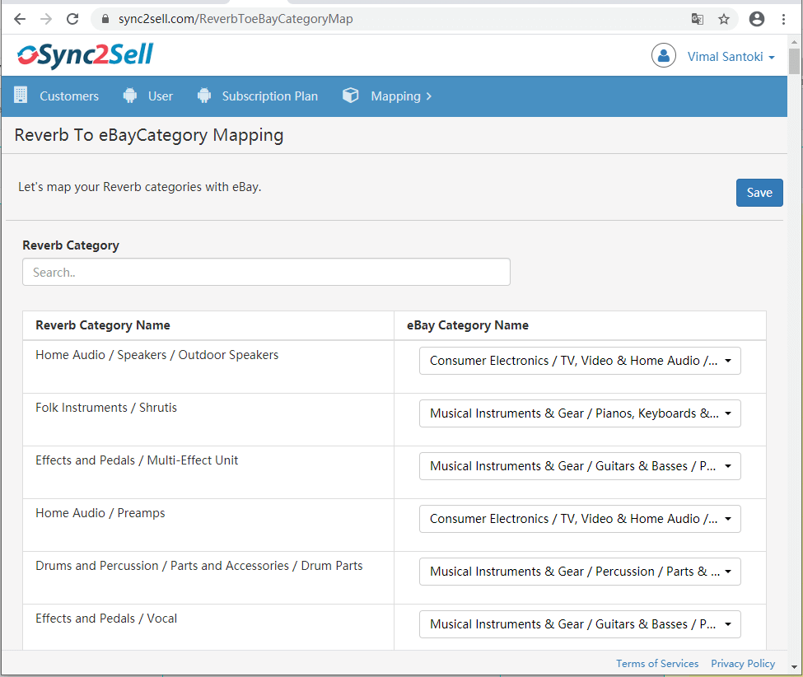Open the Chrome profile icon

coord(756,19)
